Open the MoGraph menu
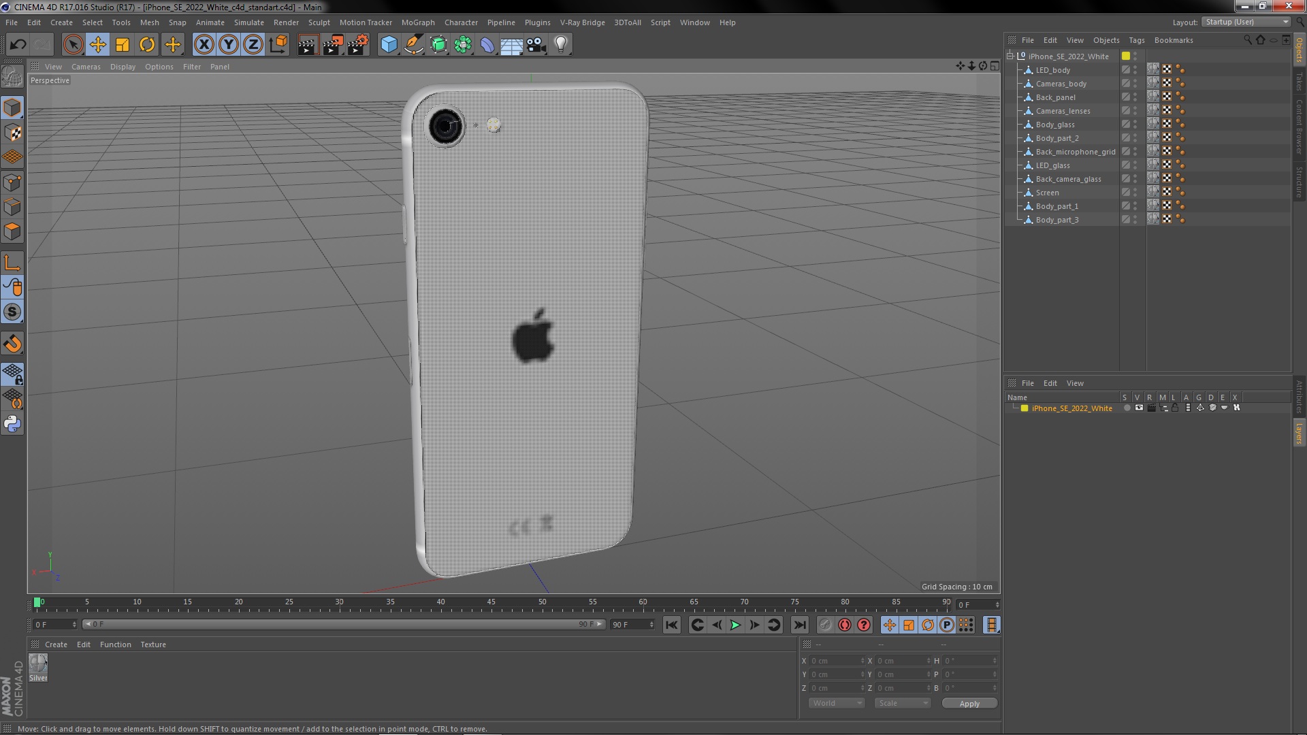The height and width of the screenshot is (735, 1307). tap(418, 22)
